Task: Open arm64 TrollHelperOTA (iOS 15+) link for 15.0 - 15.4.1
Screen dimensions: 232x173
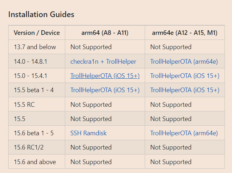Action: tap(105, 76)
